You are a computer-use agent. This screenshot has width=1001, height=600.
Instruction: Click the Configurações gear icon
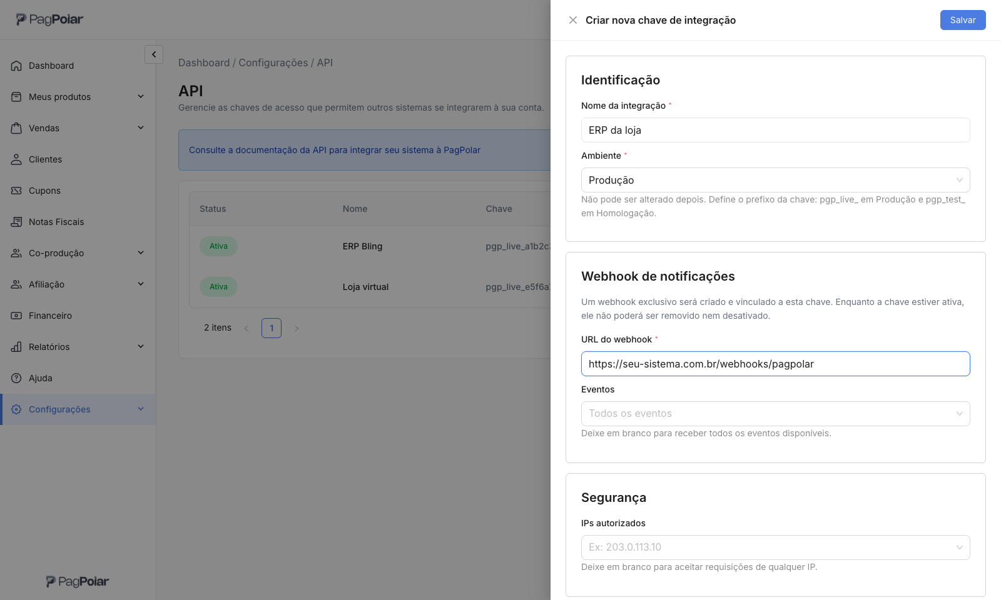point(16,409)
